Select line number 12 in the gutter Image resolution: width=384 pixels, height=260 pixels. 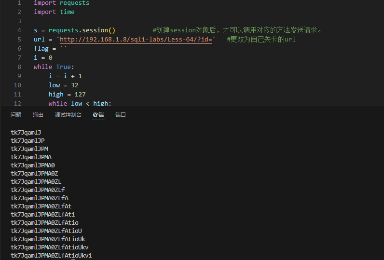pos(18,104)
